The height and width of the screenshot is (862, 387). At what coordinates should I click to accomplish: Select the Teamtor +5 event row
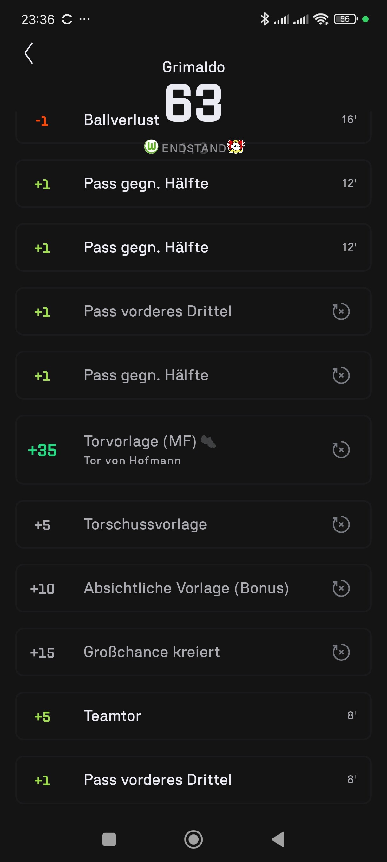coord(193,716)
